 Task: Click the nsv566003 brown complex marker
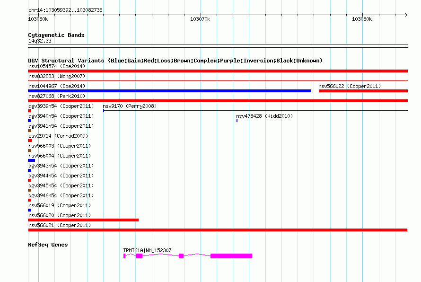[29, 150]
